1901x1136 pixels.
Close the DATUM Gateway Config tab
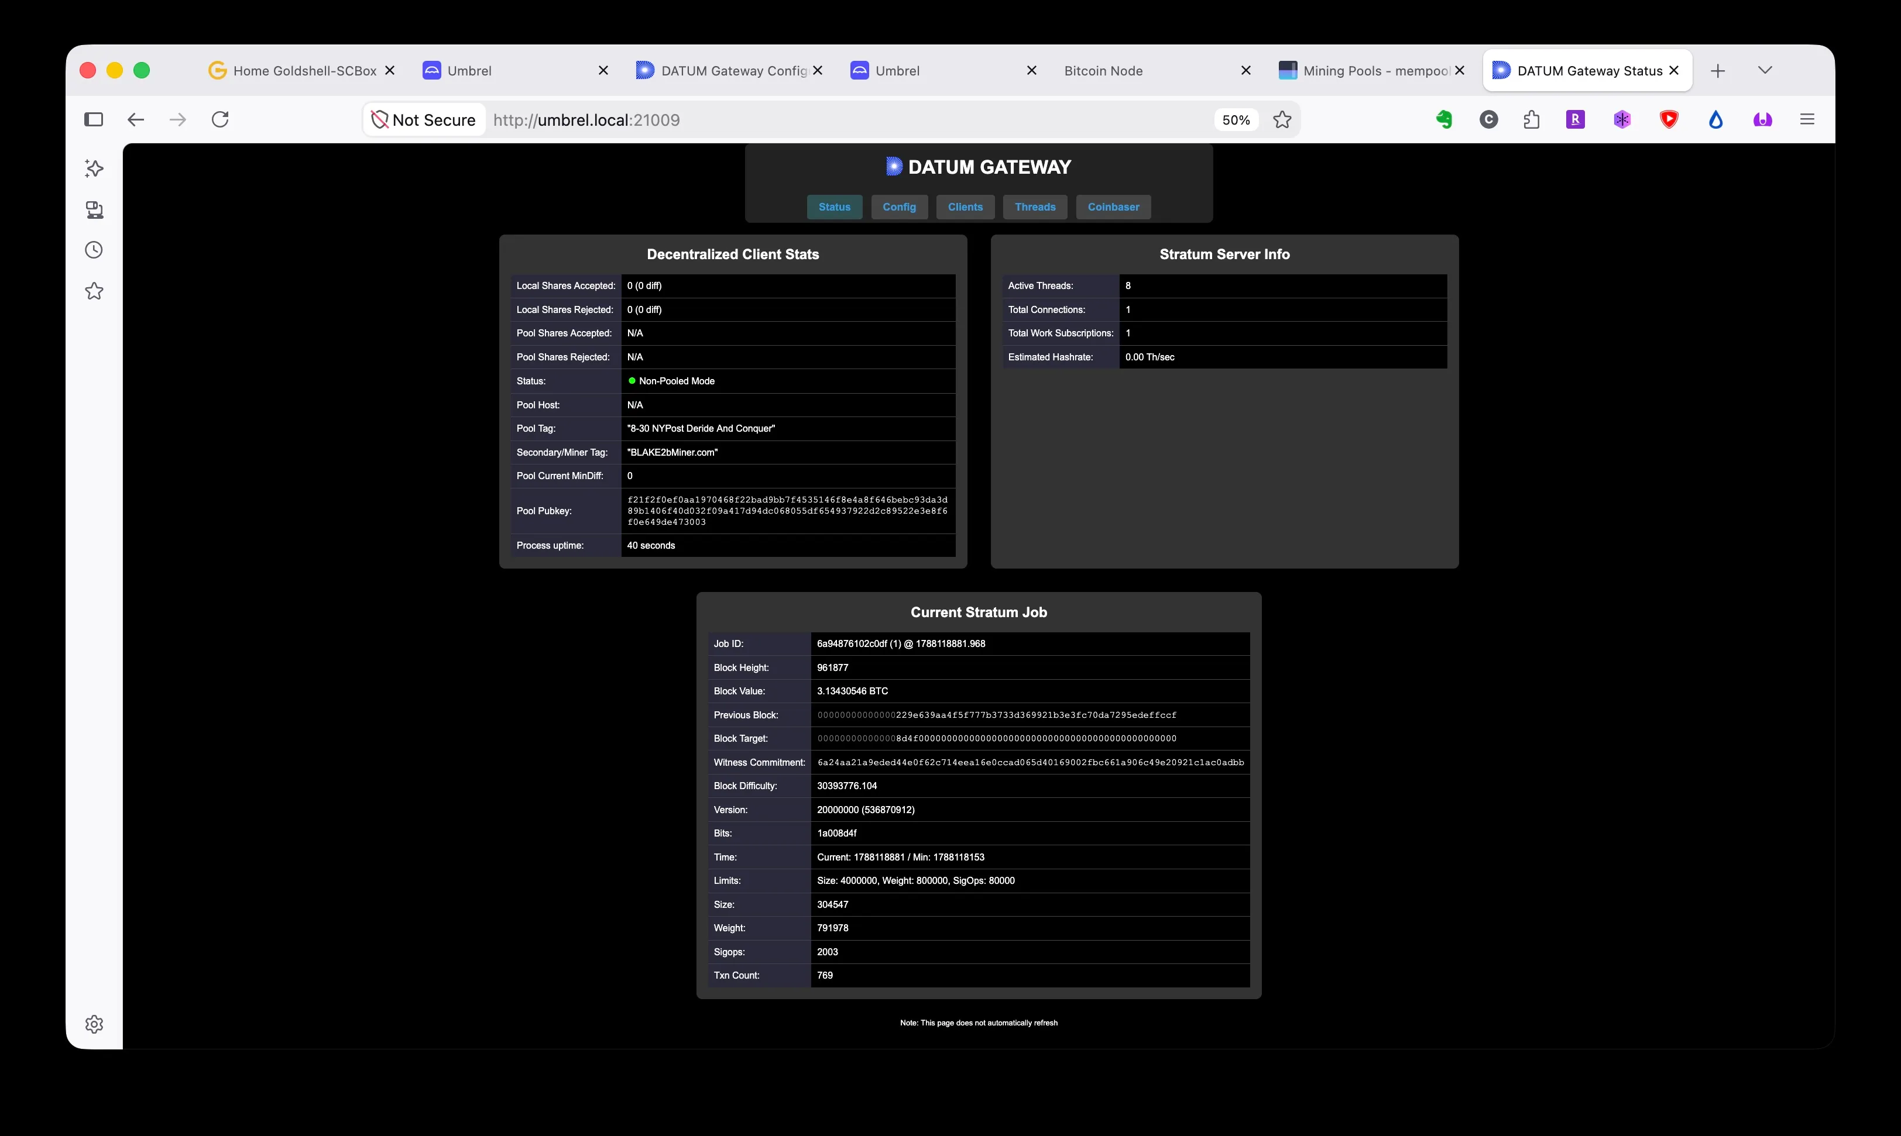pos(818,70)
